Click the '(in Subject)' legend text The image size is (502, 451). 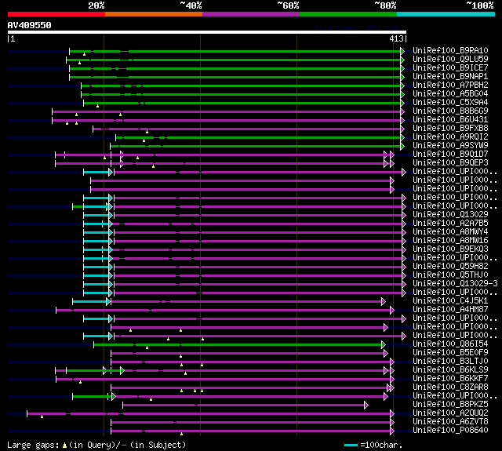[158, 446]
